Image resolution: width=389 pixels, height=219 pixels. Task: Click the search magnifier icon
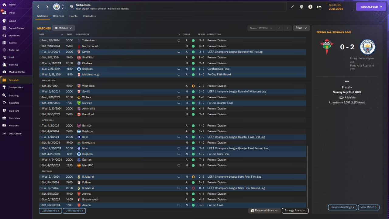click(71, 6)
